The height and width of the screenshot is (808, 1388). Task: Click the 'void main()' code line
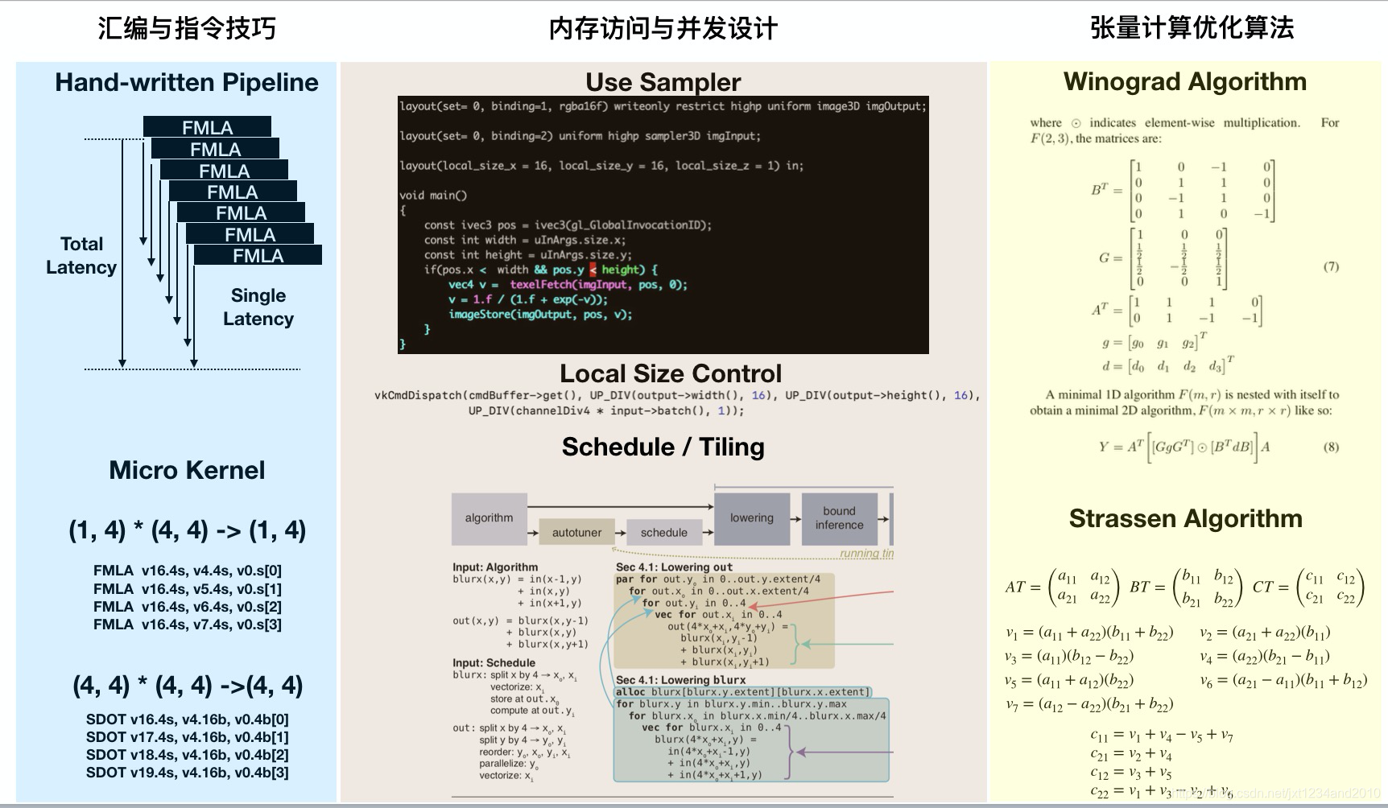point(433,196)
